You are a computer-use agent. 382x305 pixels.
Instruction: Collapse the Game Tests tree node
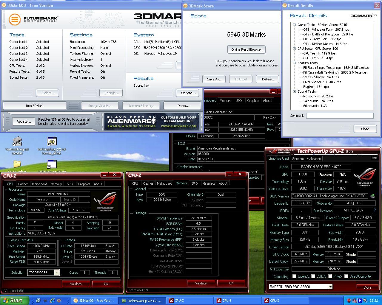(x=294, y=25)
